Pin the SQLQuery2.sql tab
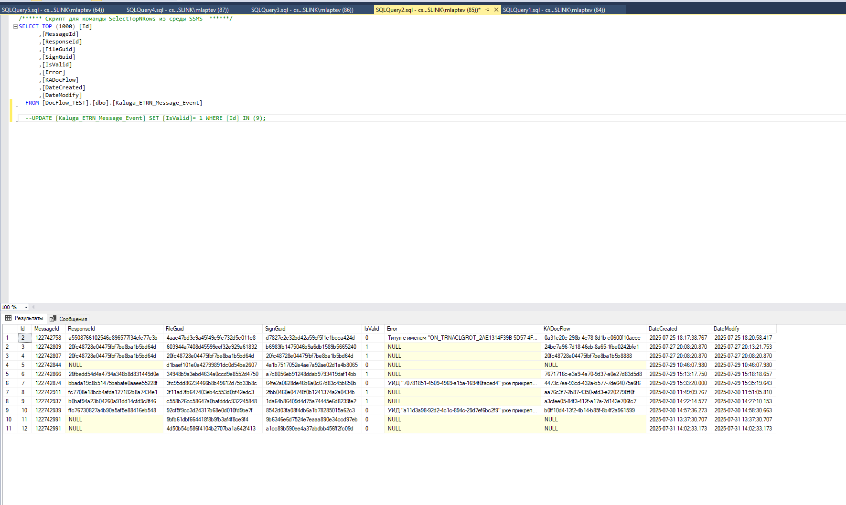Image resolution: width=846 pixels, height=505 pixels. (487, 10)
